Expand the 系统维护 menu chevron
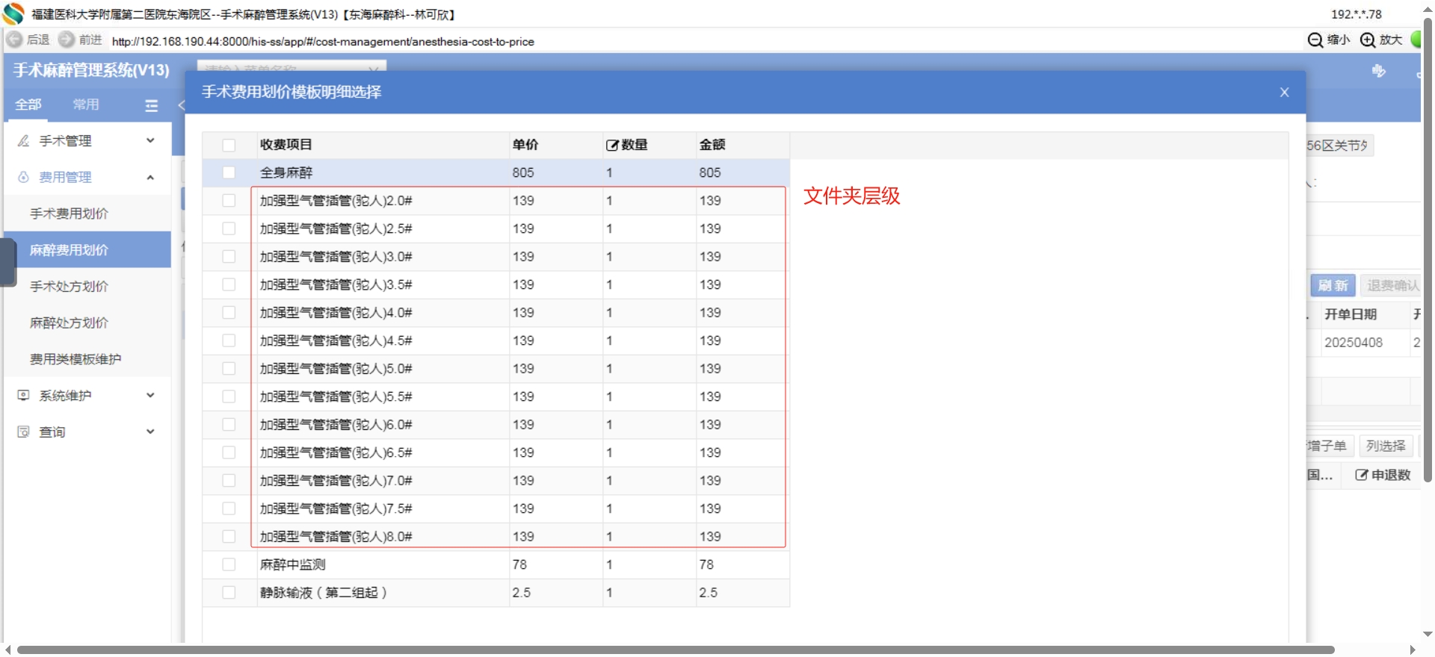The image size is (1435, 657). tap(150, 395)
